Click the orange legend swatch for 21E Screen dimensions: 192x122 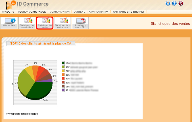63,75
